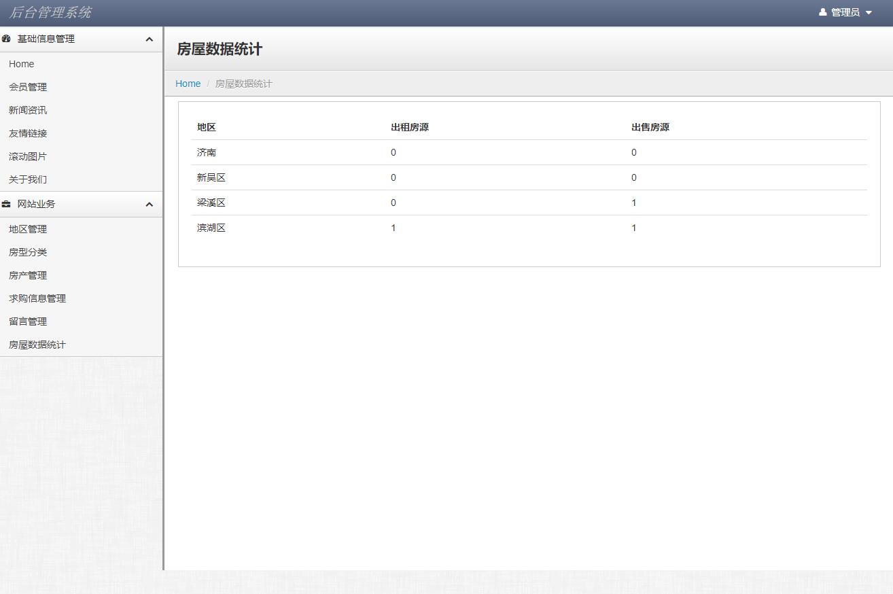The width and height of the screenshot is (893, 594).
Task: Select 滚动图片 in the sidebar
Action: (27, 156)
